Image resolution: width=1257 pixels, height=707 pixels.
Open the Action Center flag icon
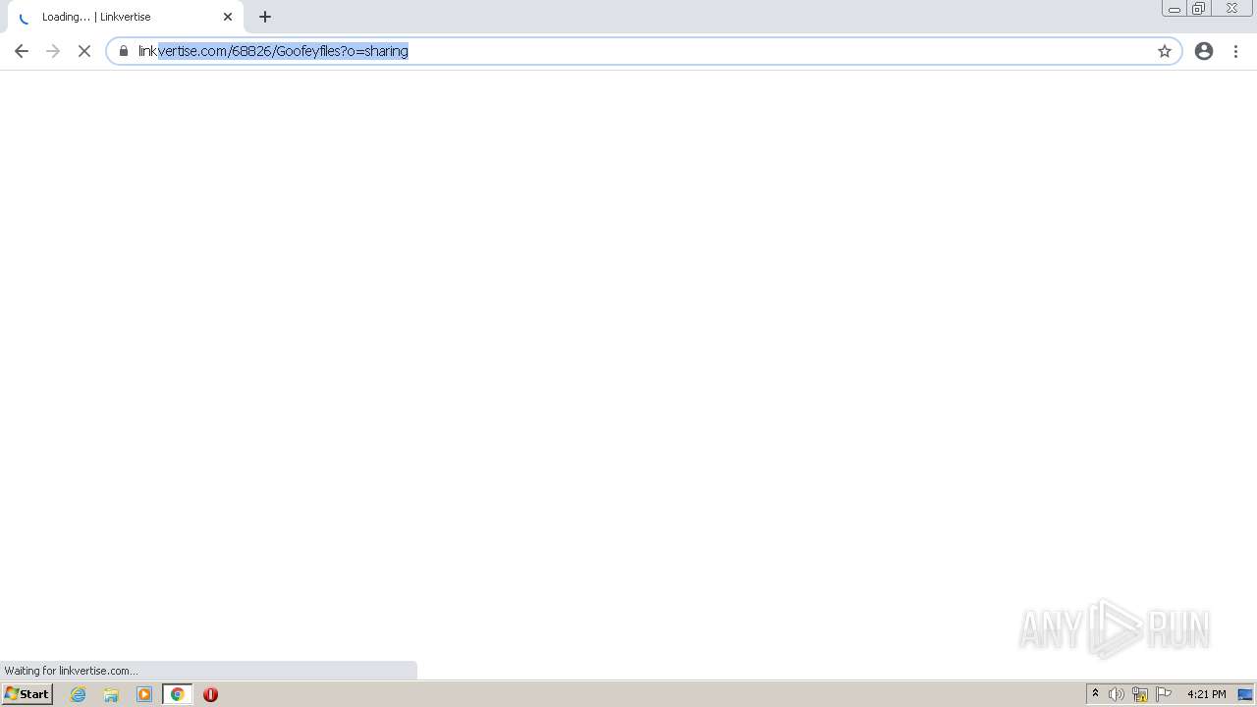(1164, 694)
